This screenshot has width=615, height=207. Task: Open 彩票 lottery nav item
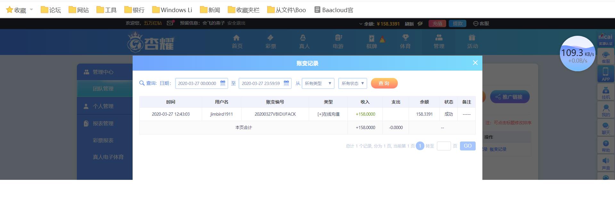[x=271, y=42]
